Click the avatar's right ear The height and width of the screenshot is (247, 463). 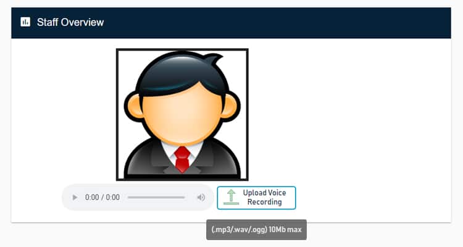pyautogui.click(x=230, y=106)
